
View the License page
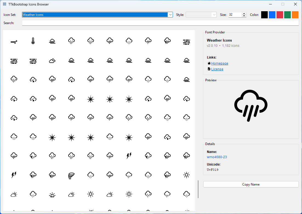pos(217,69)
